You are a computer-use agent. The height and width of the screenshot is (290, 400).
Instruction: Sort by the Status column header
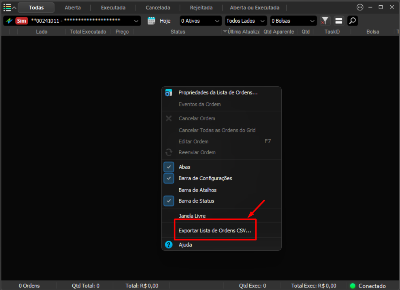pyautogui.click(x=178, y=32)
